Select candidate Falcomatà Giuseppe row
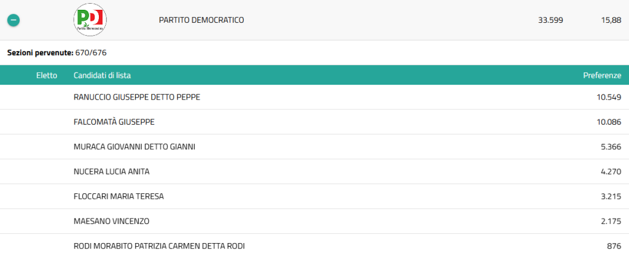Viewport: 629px width, 256px height. tap(114, 122)
